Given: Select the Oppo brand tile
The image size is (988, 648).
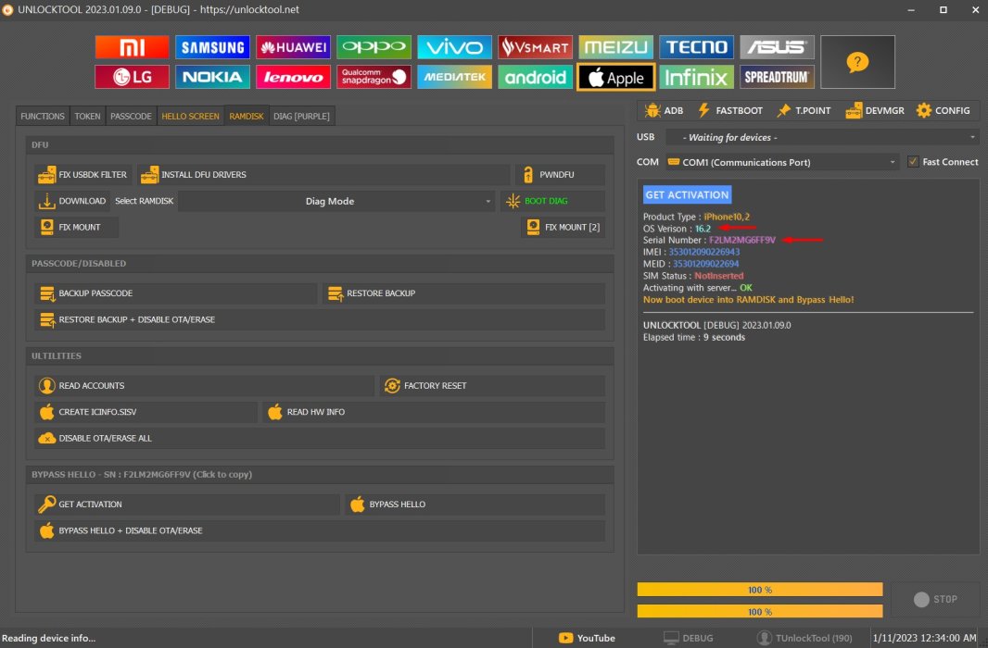Looking at the screenshot, I should coord(374,47).
